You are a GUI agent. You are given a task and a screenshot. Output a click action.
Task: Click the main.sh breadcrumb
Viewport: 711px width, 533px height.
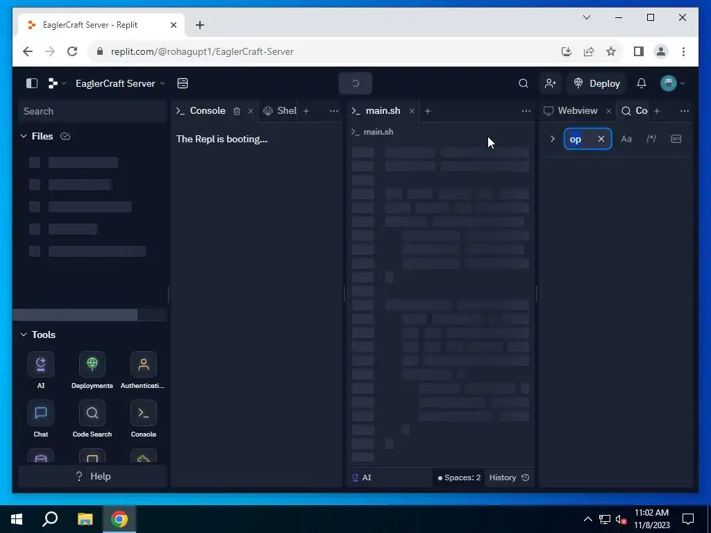click(x=372, y=132)
